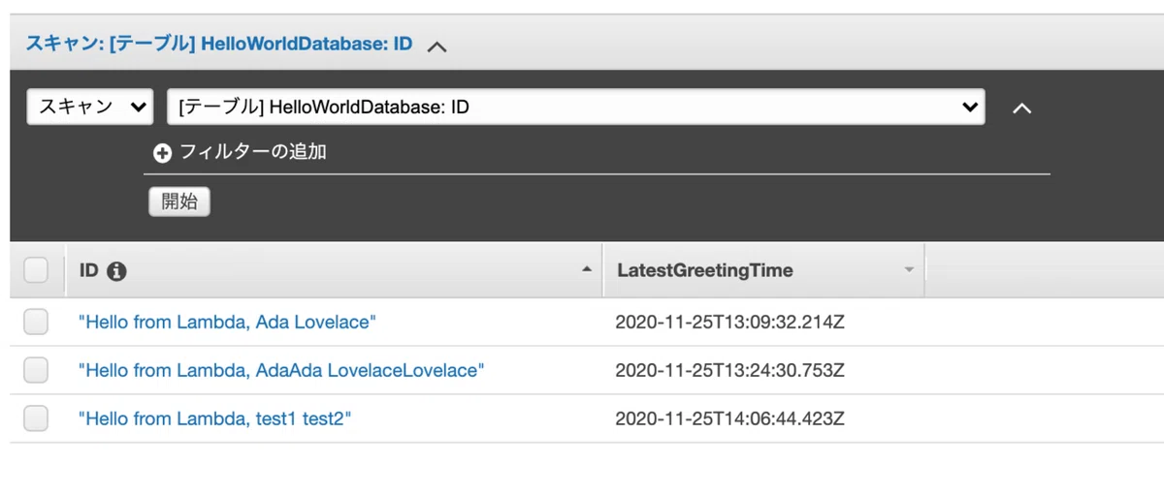This screenshot has width=1164, height=495.
Task: Click the LatestGreetingTime column header
Action: click(x=763, y=270)
